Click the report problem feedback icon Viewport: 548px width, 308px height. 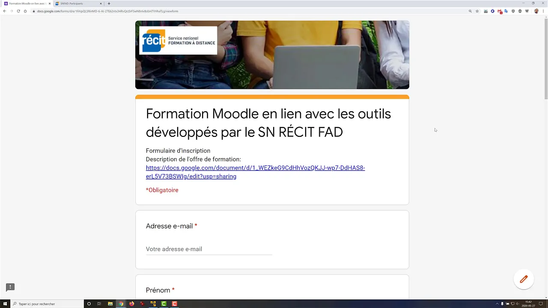tap(10, 287)
